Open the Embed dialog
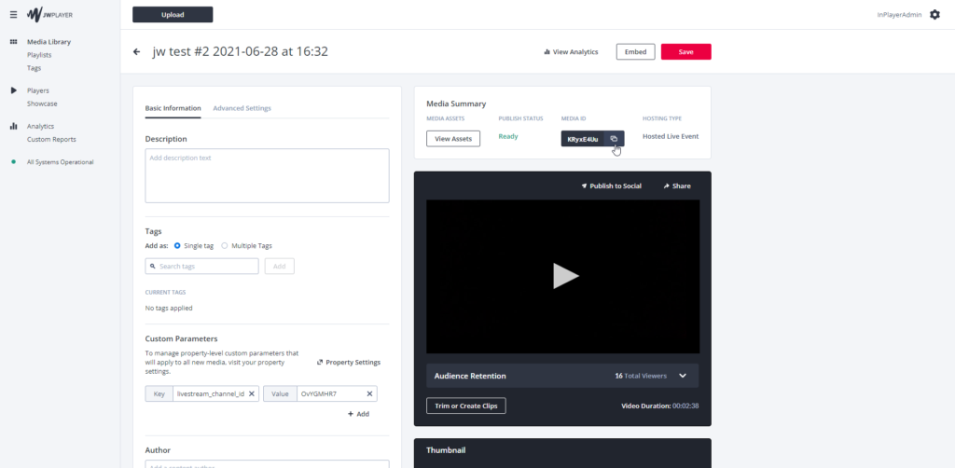955x468 pixels. point(635,52)
